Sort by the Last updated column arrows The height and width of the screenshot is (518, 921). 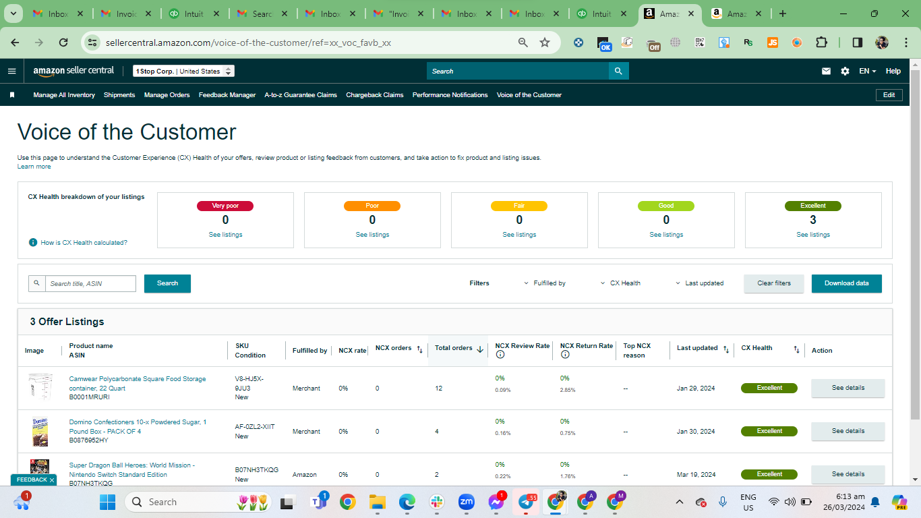point(726,349)
